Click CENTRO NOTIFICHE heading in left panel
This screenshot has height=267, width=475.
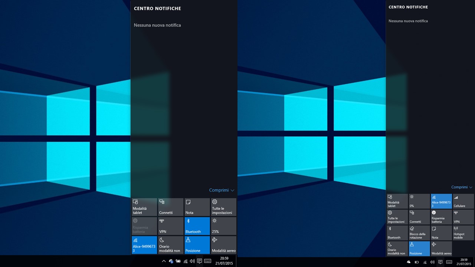coord(157,9)
